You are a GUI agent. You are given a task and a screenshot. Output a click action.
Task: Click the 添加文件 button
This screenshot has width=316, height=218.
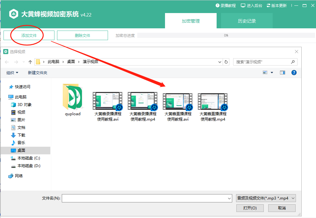coord(29,36)
